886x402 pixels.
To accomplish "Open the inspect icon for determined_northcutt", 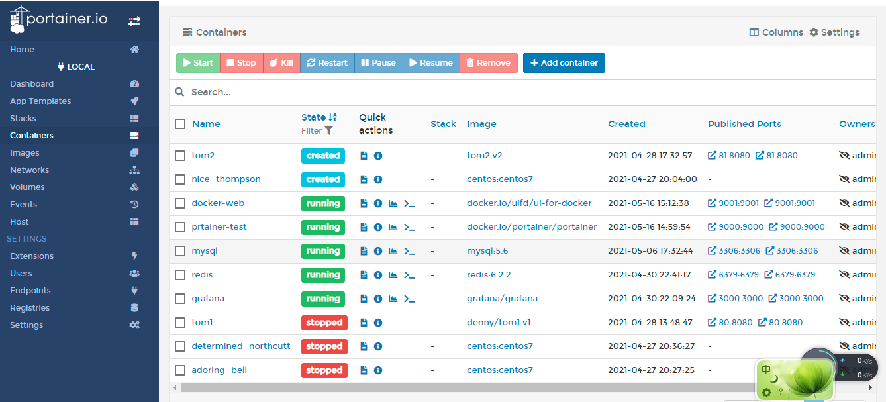I will pyautogui.click(x=378, y=346).
